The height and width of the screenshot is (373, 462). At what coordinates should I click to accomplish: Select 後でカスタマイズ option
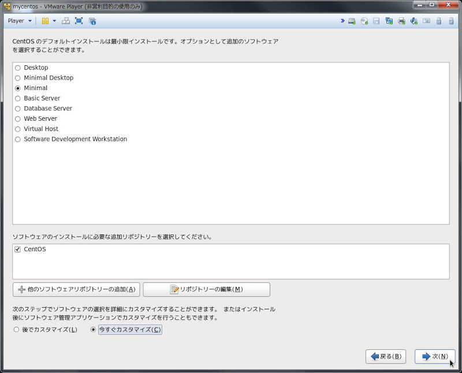(x=17, y=329)
